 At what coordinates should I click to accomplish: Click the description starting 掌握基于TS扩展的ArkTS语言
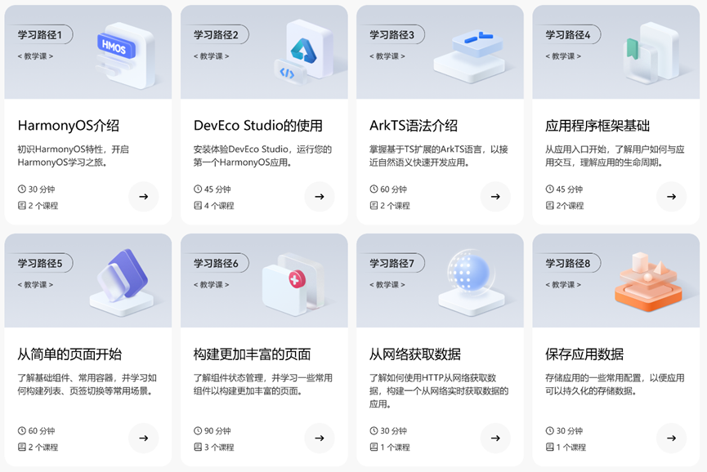tap(439, 155)
